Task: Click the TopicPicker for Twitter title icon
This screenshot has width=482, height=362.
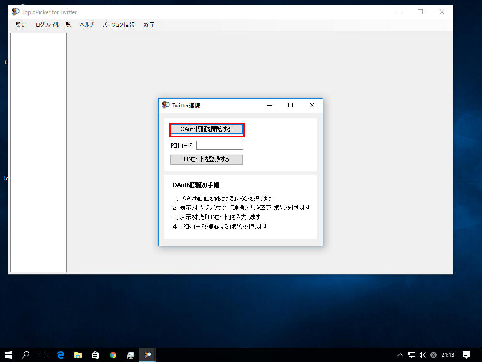Action: tap(16, 12)
